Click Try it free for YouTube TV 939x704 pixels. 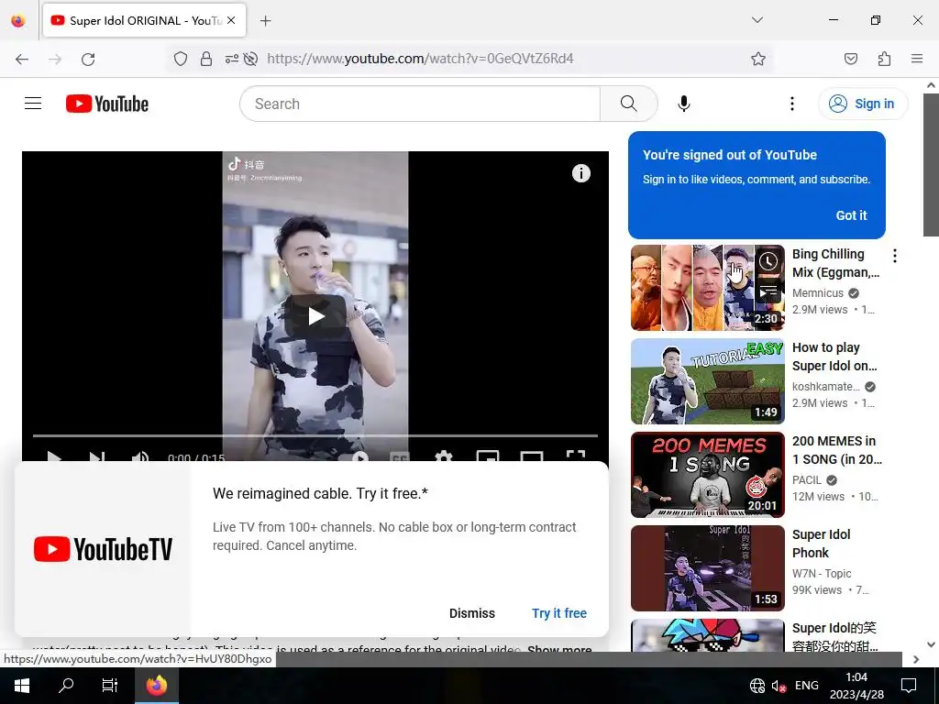pyautogui.click(x=559, y=613)
